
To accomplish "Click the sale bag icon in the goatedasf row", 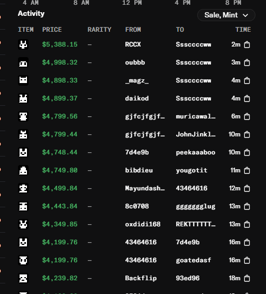I will pos(247,260).
